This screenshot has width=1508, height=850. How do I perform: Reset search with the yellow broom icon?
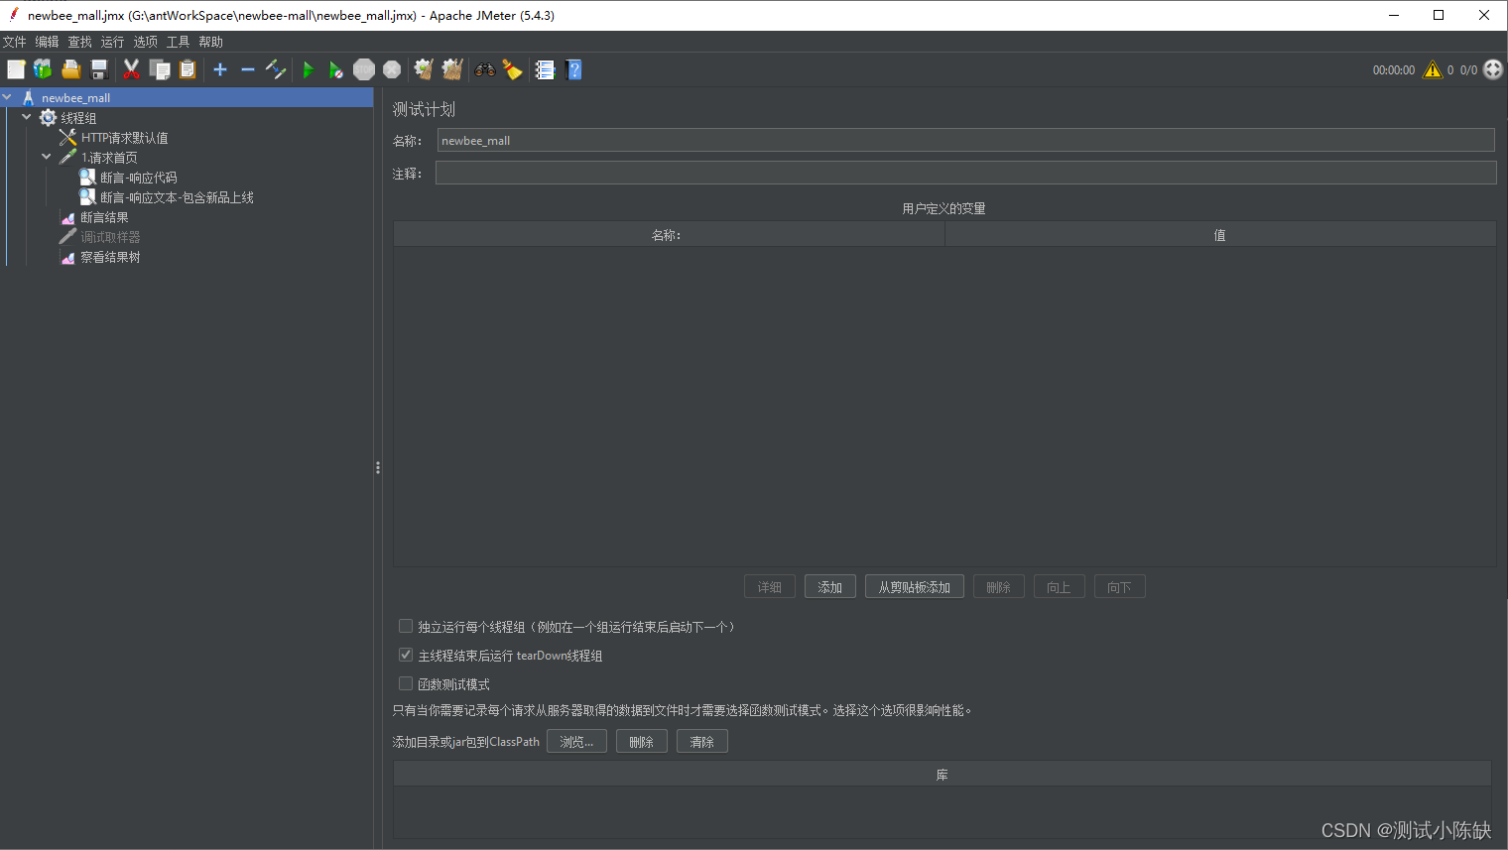coord(512,69)
